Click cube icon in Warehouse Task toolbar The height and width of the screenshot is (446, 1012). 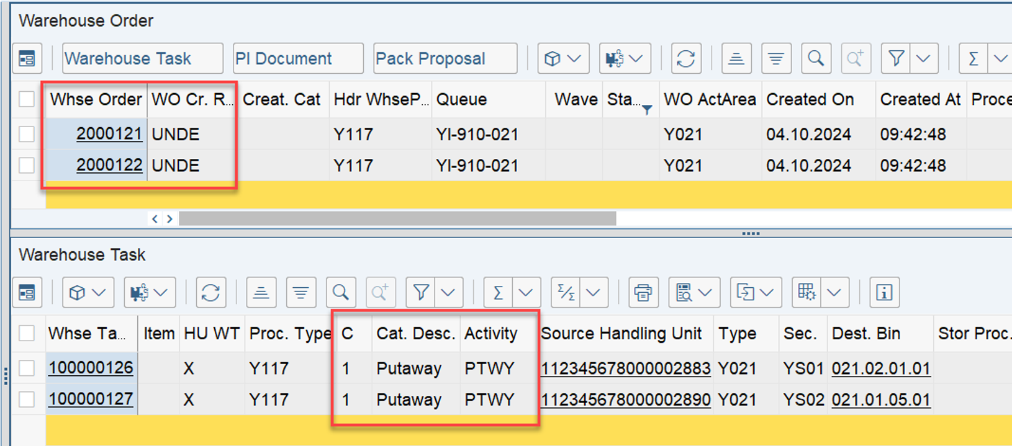click(77, 293)
